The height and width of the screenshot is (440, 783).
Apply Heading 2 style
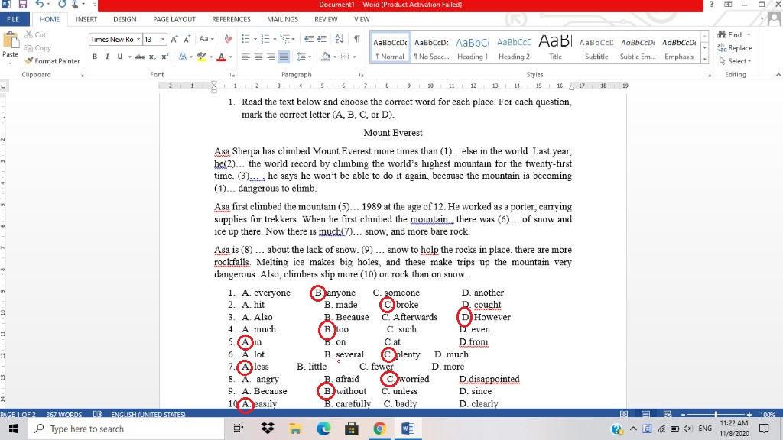[x=514, y=48]
